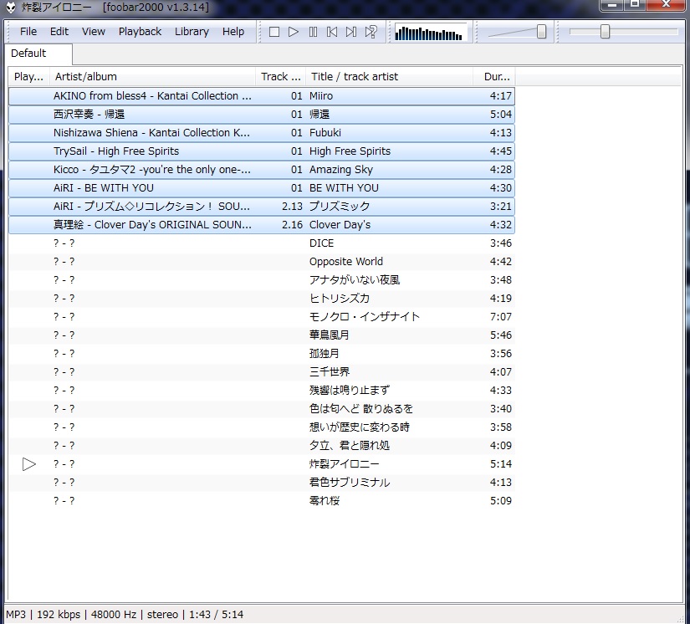Screen dimensions: 690x624
Task: Open the Edit menu
Action: coord(59,32)
